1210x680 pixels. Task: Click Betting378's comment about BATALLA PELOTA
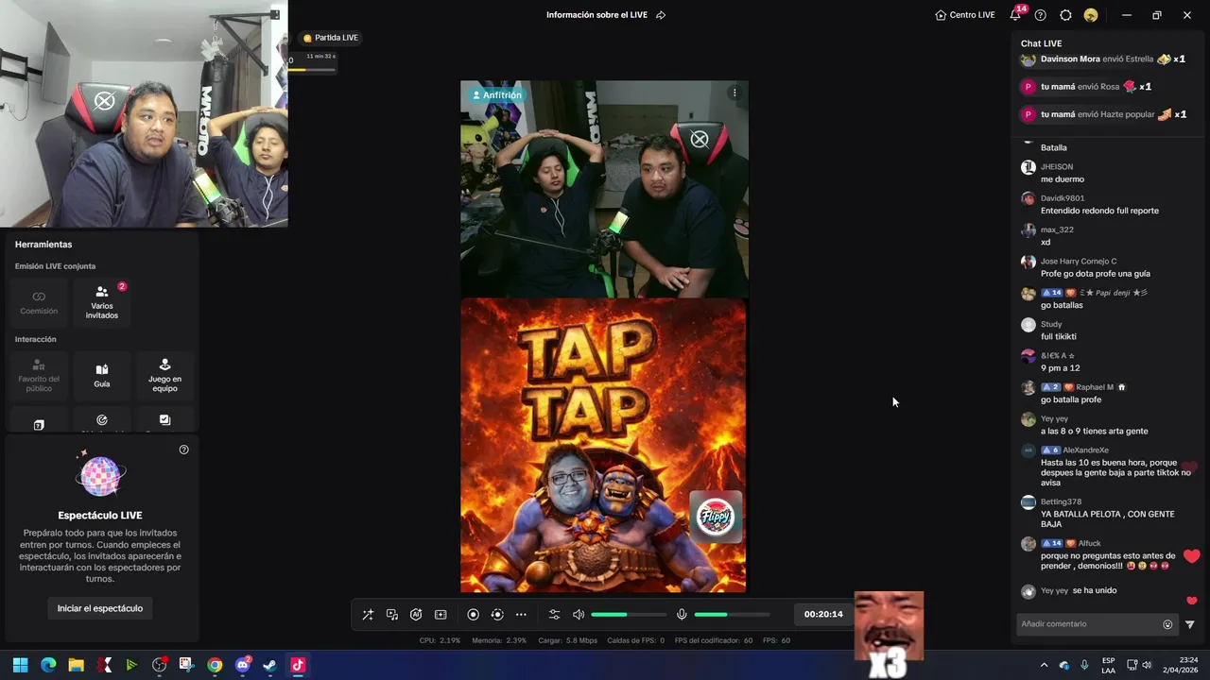pos(1108,518)
